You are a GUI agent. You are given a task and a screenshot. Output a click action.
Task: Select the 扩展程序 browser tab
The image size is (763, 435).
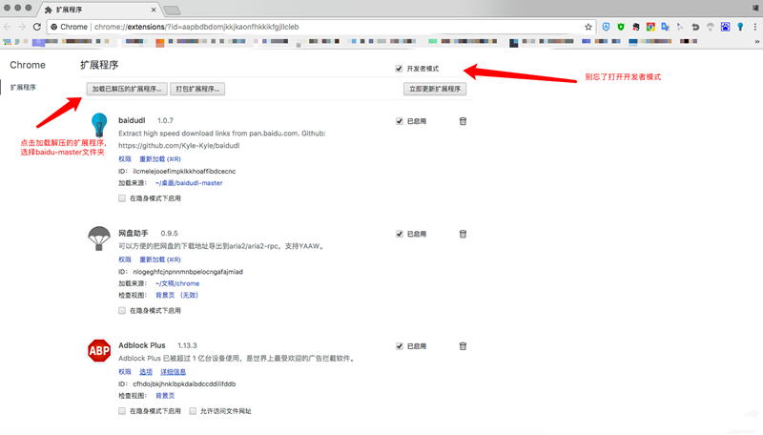[x=100, y=10]
